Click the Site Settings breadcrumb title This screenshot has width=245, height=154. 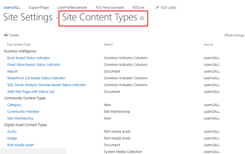click(28, 17)
